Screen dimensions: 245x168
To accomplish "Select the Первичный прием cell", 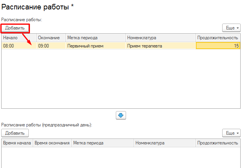I will [95, 46].
